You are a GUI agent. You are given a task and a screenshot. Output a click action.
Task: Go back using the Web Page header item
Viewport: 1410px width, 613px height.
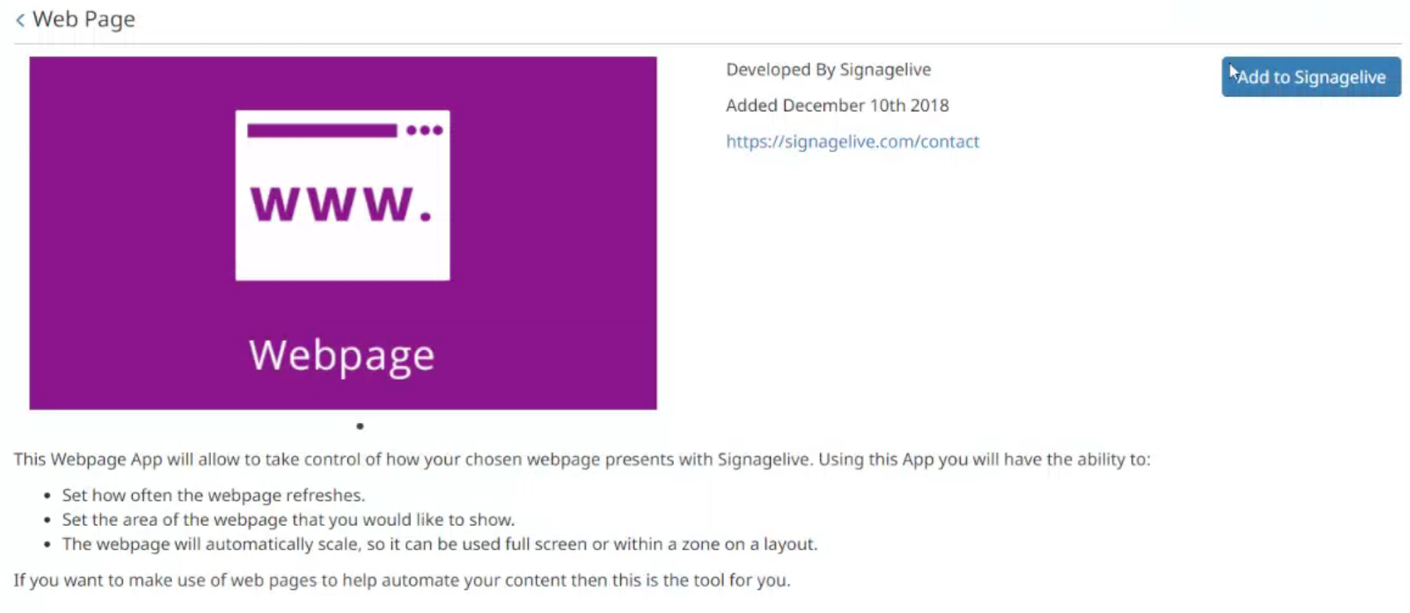click(x=84, y=19)
